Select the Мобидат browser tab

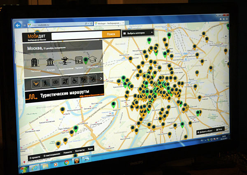pos(110,23)
